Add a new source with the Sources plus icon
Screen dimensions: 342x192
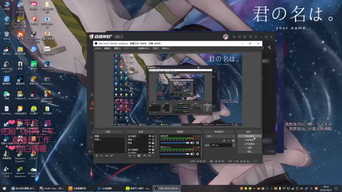(x=130, y=156)
